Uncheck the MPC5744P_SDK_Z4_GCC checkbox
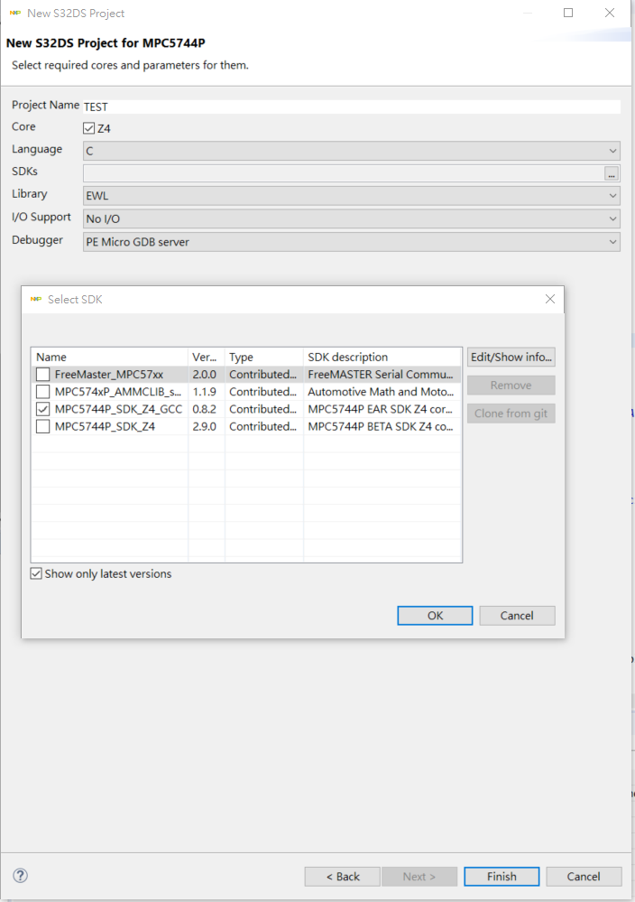 43,409
